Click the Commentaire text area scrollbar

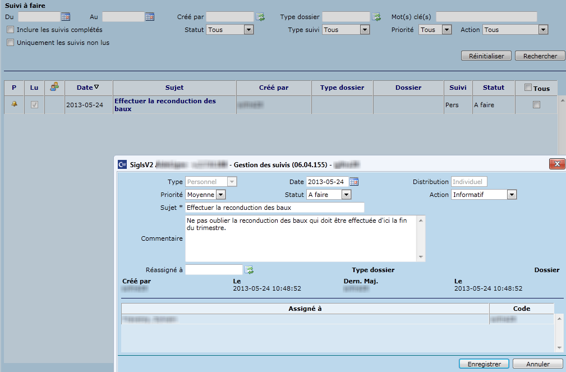tap(421, 238)
